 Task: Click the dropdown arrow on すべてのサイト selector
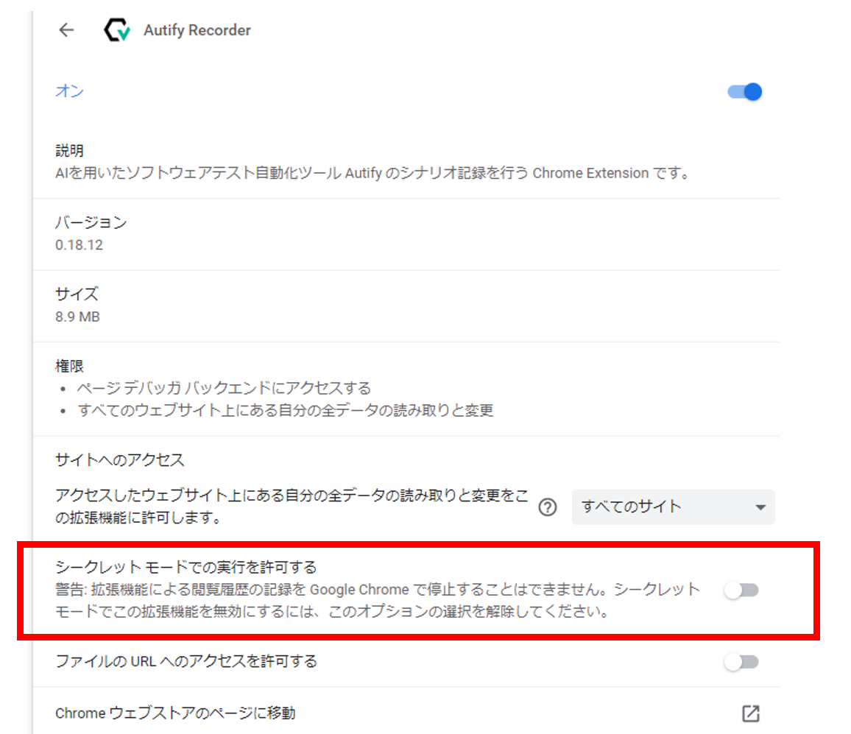[762, 507]
